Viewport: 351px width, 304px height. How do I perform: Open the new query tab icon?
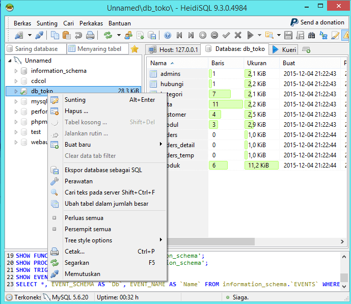[x=306, y=50]
